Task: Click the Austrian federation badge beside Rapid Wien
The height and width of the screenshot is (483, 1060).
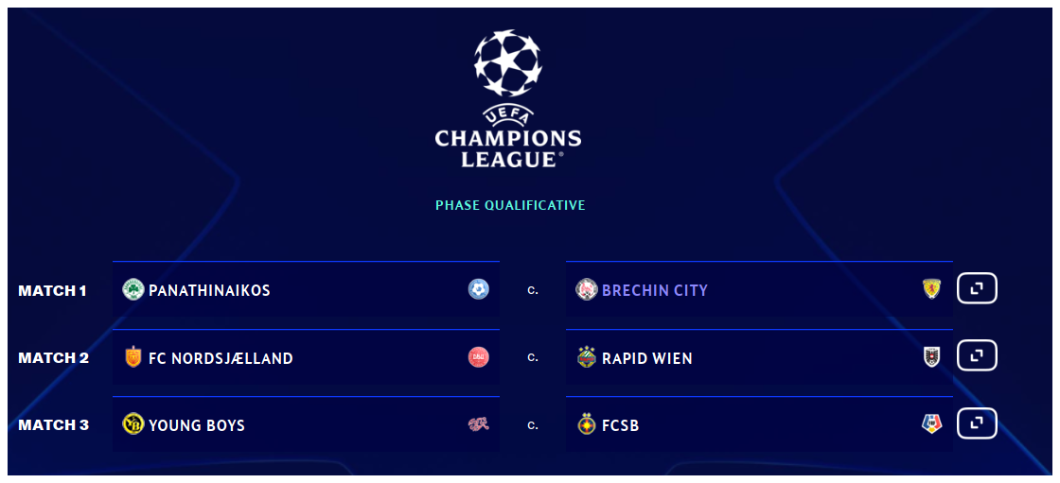Action: pos(931,356)
